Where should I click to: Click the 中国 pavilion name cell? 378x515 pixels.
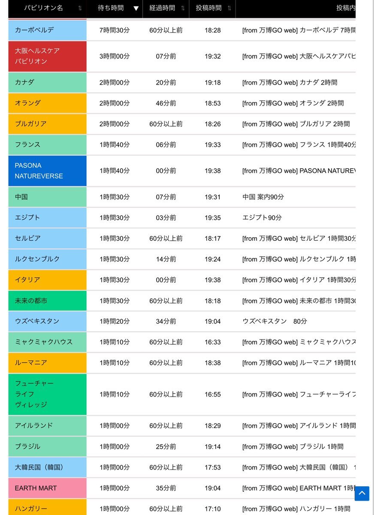(x=47, y=197)
